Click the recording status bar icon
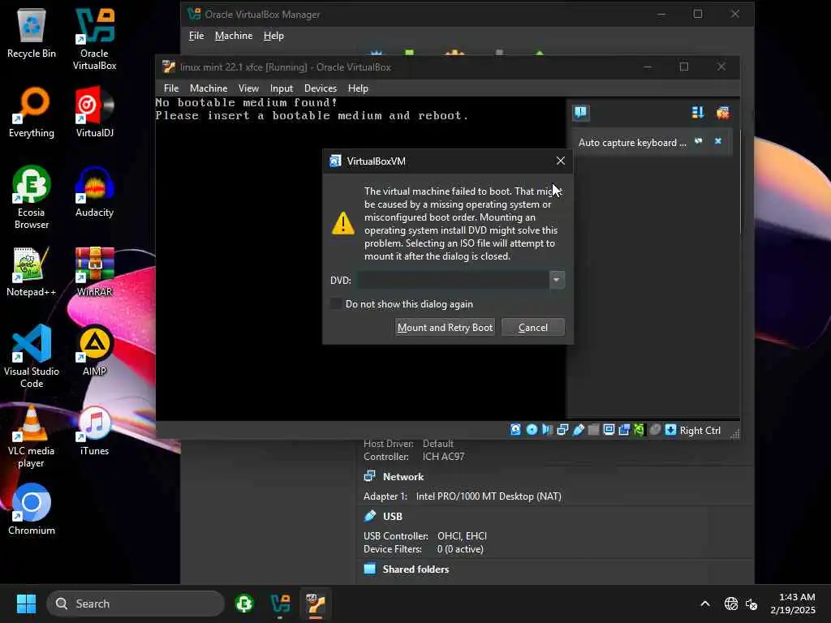This screenshot has width=831, height=623. point(624,430)
